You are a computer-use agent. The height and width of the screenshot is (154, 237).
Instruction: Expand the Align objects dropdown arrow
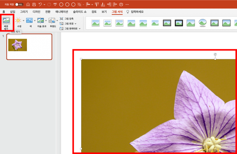(x=92, y=4)
